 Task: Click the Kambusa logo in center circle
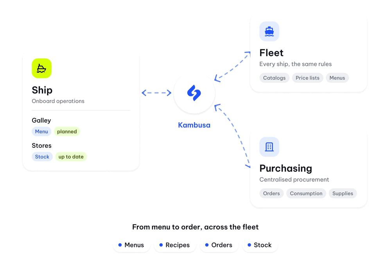194,93
